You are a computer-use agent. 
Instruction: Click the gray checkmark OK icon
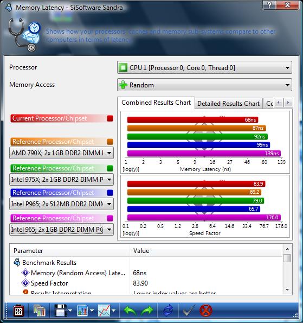pyautogui.click(x=189, y=311)
